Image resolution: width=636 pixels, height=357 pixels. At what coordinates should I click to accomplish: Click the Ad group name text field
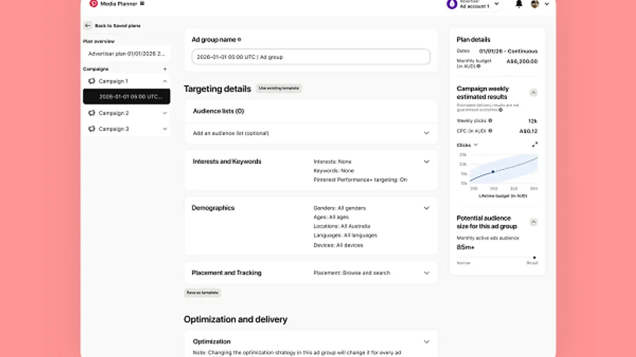coord(311,57)
